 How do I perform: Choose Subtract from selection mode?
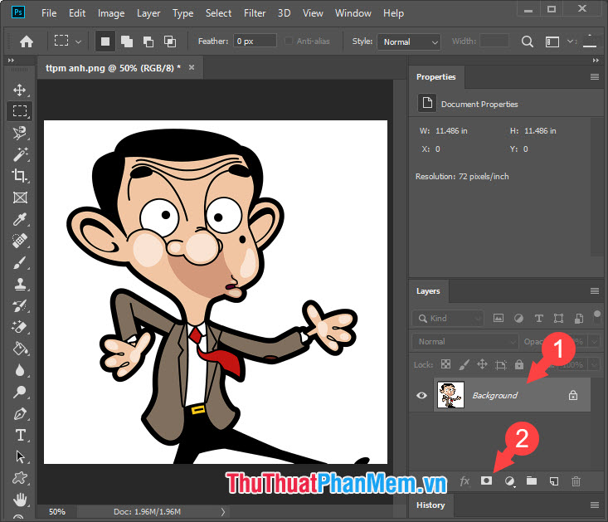point(148,41)
